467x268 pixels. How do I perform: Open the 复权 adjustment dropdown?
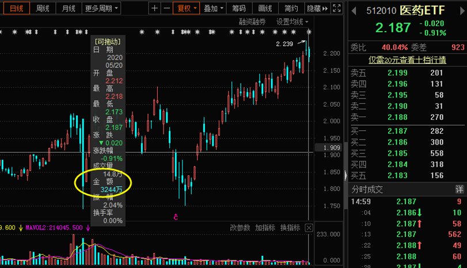pyautogui.click(x=187, y=8)
